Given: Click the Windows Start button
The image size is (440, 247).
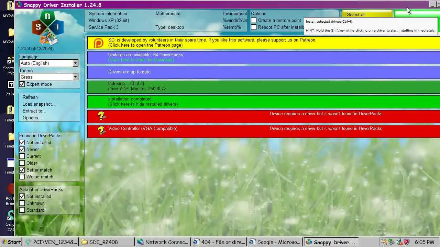Looking at the screenshot, I should 11,242.
